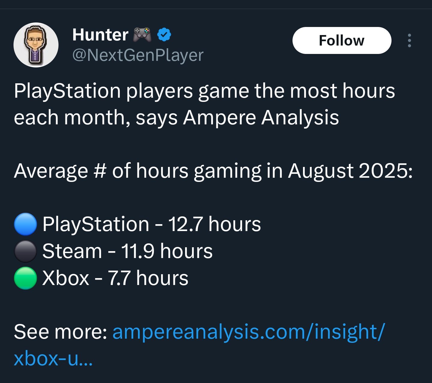
Task: Click the display name Hunter
Action: click(x=100, y=35)
